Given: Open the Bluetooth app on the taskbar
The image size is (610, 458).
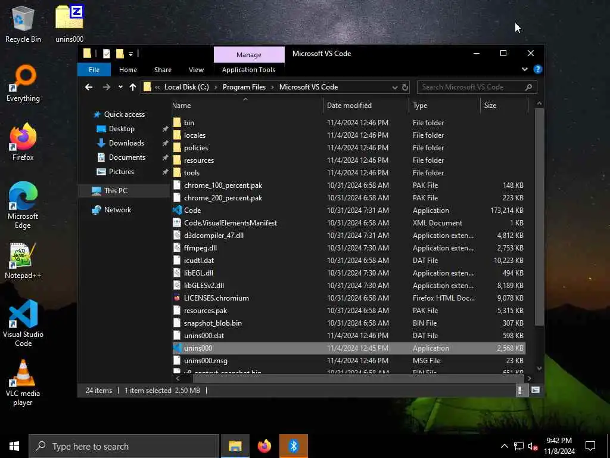Looking at the screenshot, I should click(x=293, y=446).
